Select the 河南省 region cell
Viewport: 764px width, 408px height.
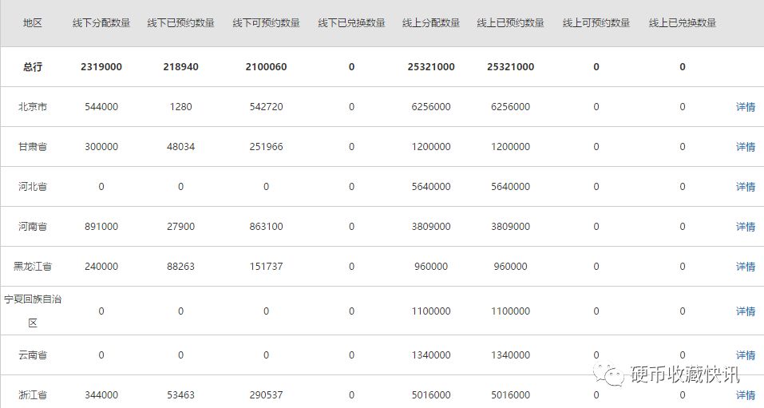click(x=33, y=227)
